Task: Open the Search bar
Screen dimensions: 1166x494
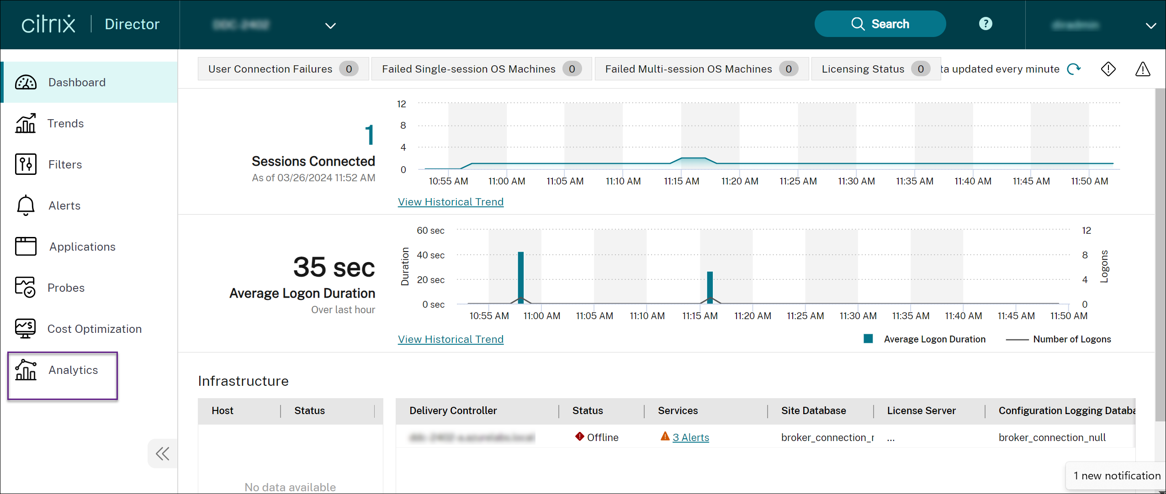Action: click(880, 24)
